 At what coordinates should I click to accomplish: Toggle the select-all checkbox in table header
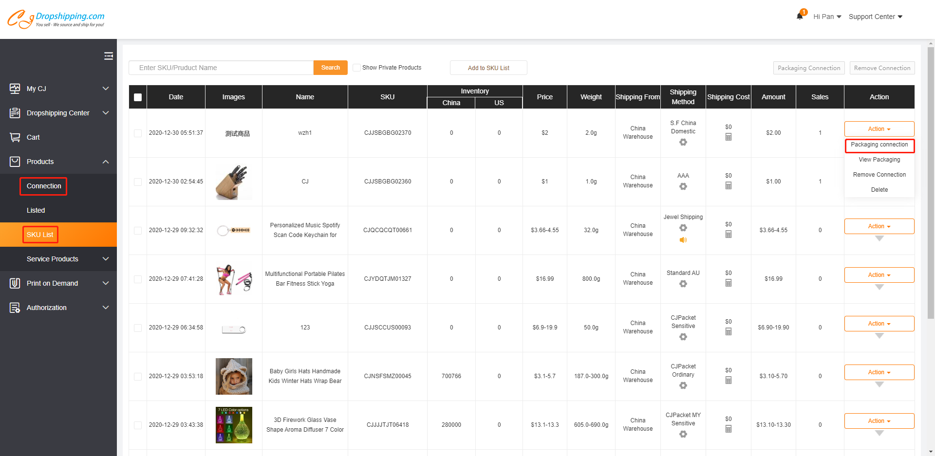pyautogui.click(x=138, y=97)
